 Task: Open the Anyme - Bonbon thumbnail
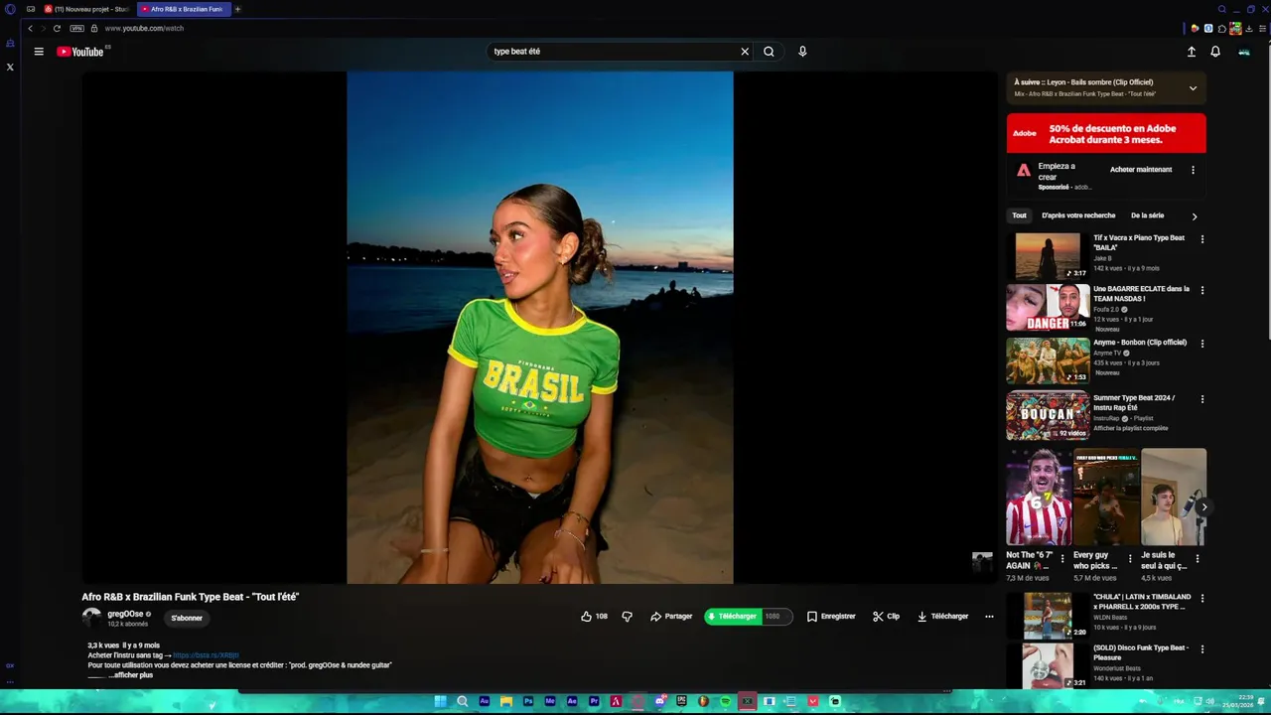(1048, 360)
